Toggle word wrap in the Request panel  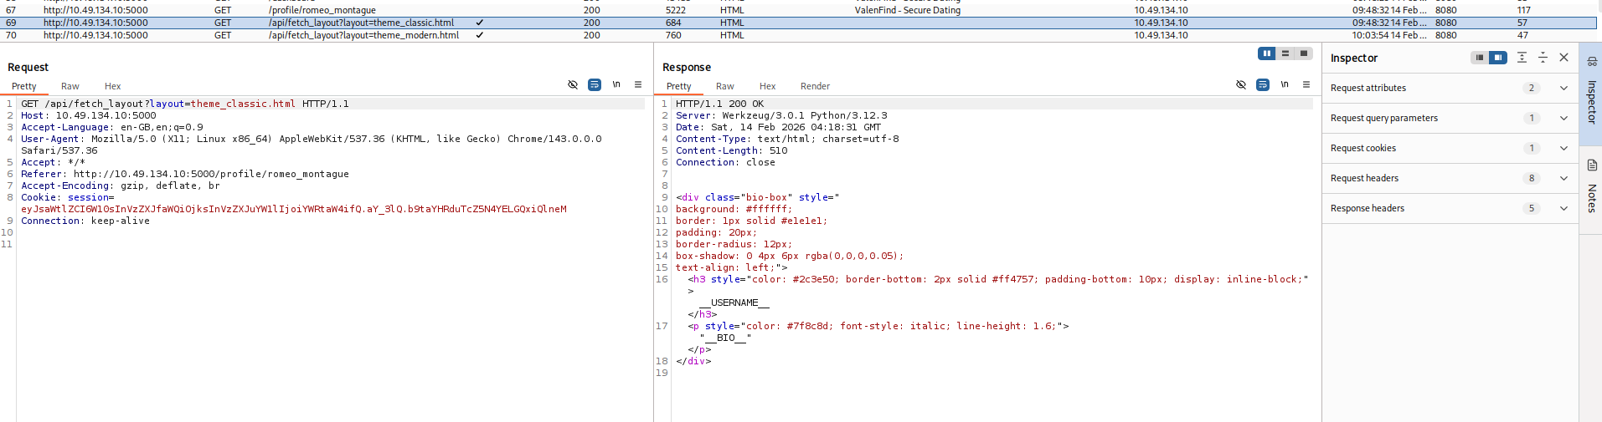tap(595, 84)
